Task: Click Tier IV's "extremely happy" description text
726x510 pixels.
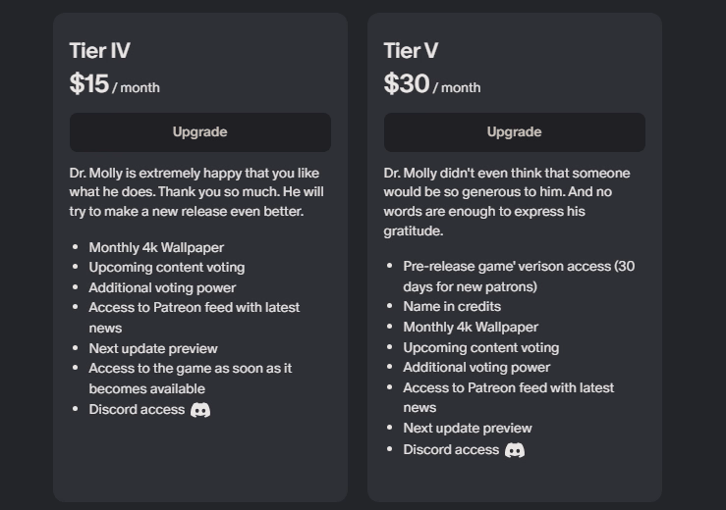Action: tap(196, 192)
